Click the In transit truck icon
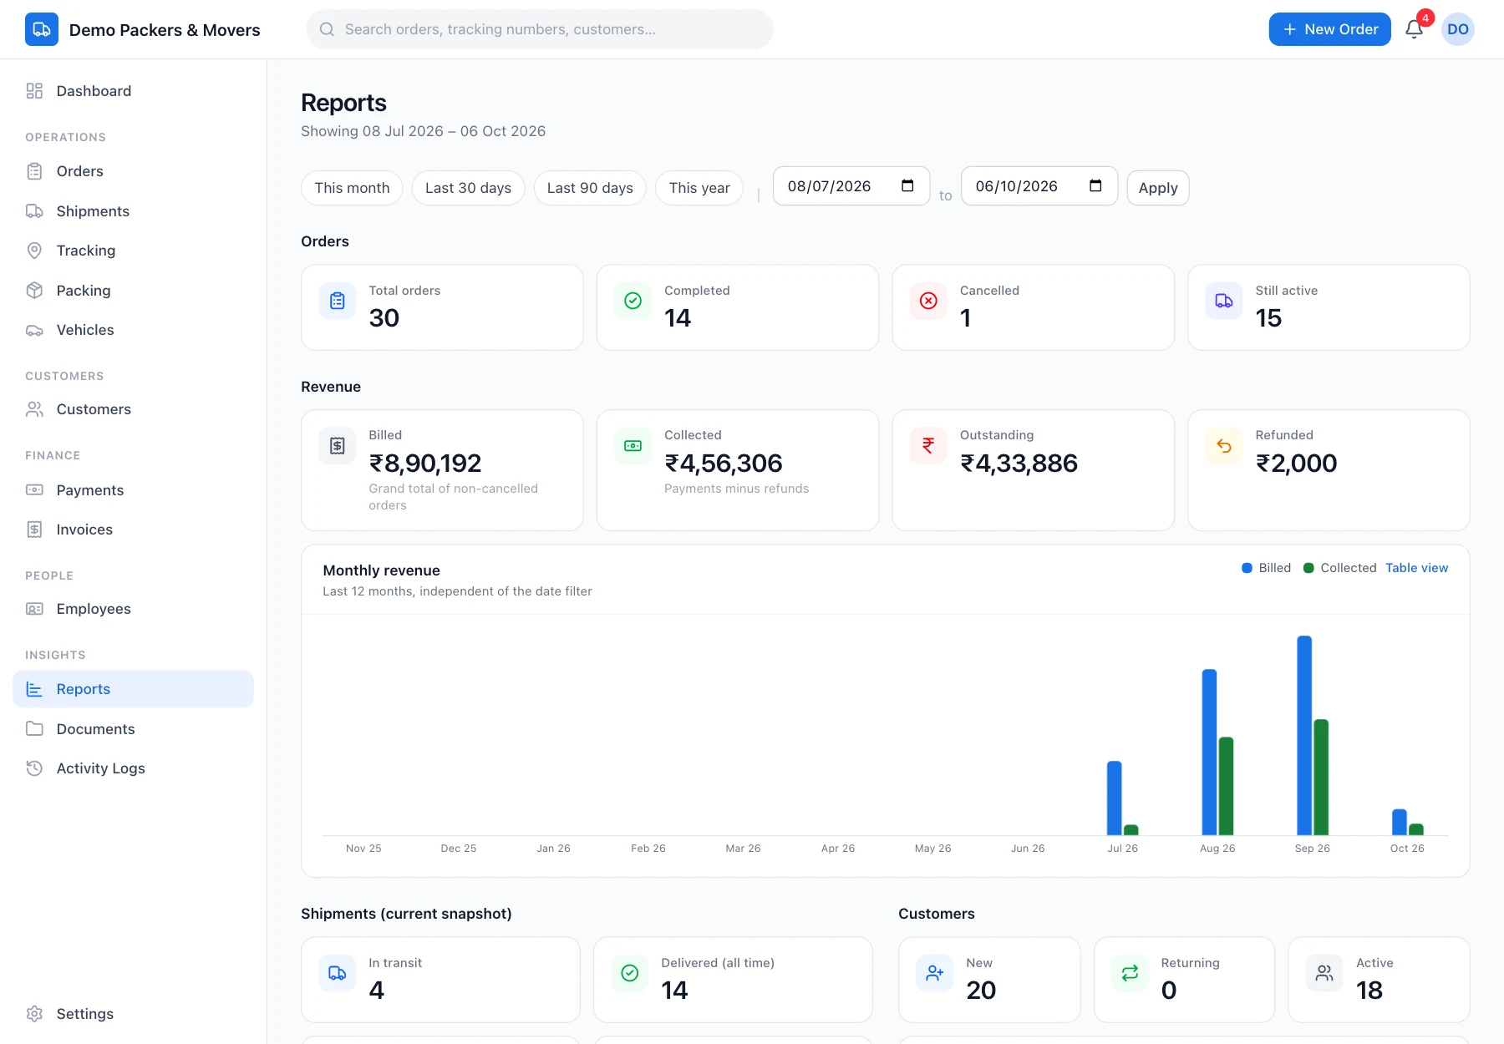This screenshot has height=1044, width=1504. pyautogui.click(x=338, y=973)
